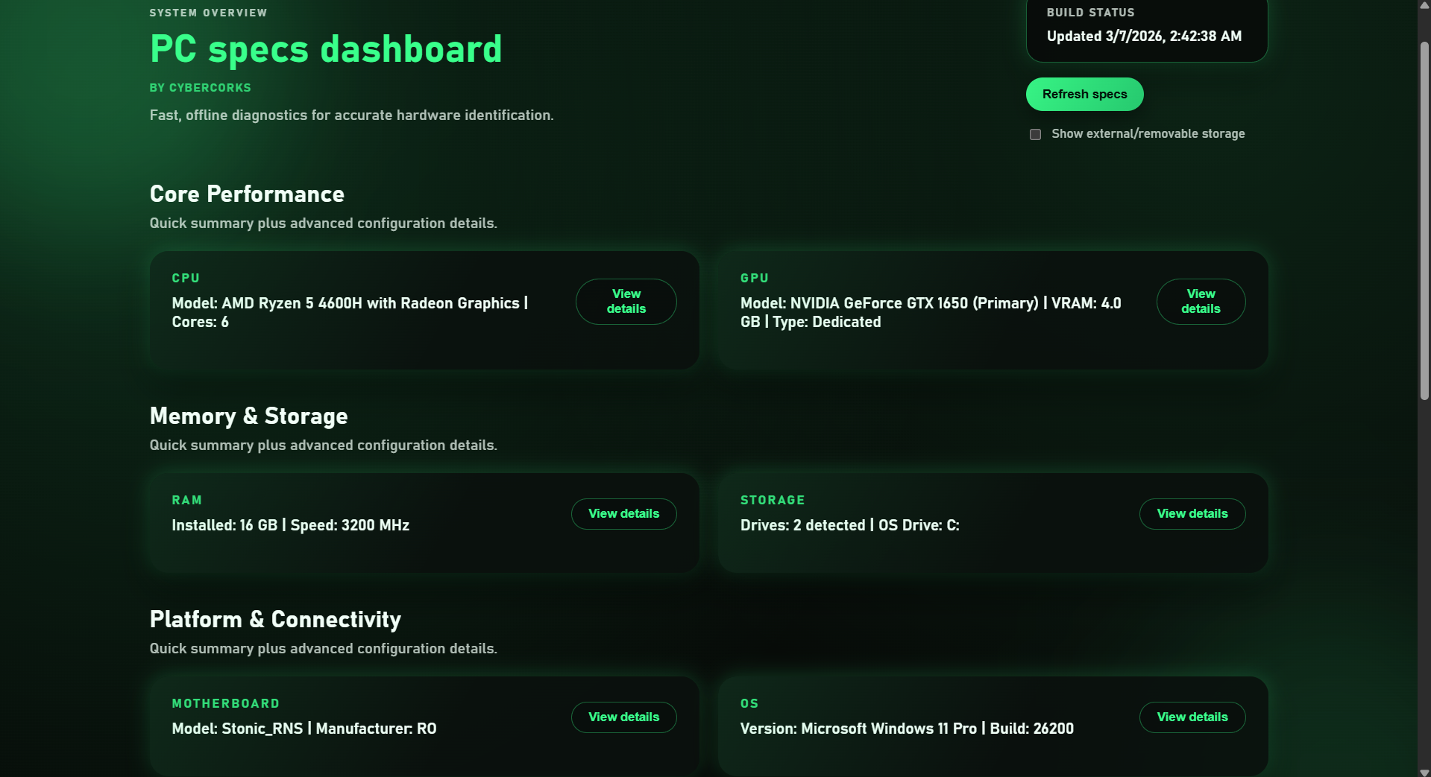Click the 'BUILD STATUS' label
Screen dimensions: 1431x777
1090,13
